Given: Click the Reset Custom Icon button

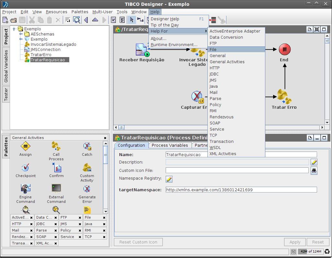Looking at the screenshot, I should tap(138, 242).
